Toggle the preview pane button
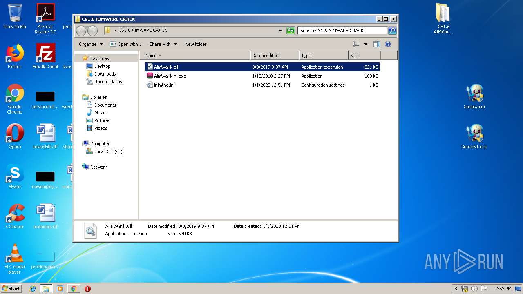Image resolution: width=523 pixels, height=294 pixels. click(x=377, y=44)
